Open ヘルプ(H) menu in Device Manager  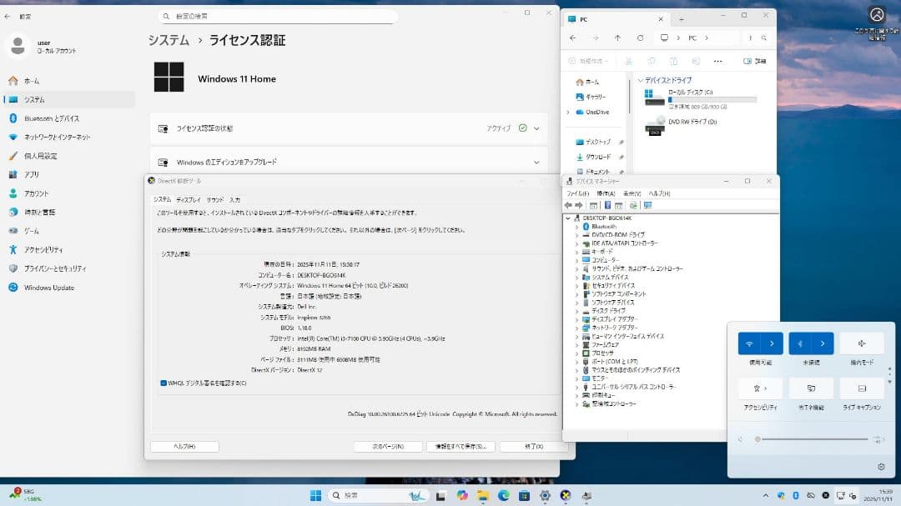[x=659, y=193]
